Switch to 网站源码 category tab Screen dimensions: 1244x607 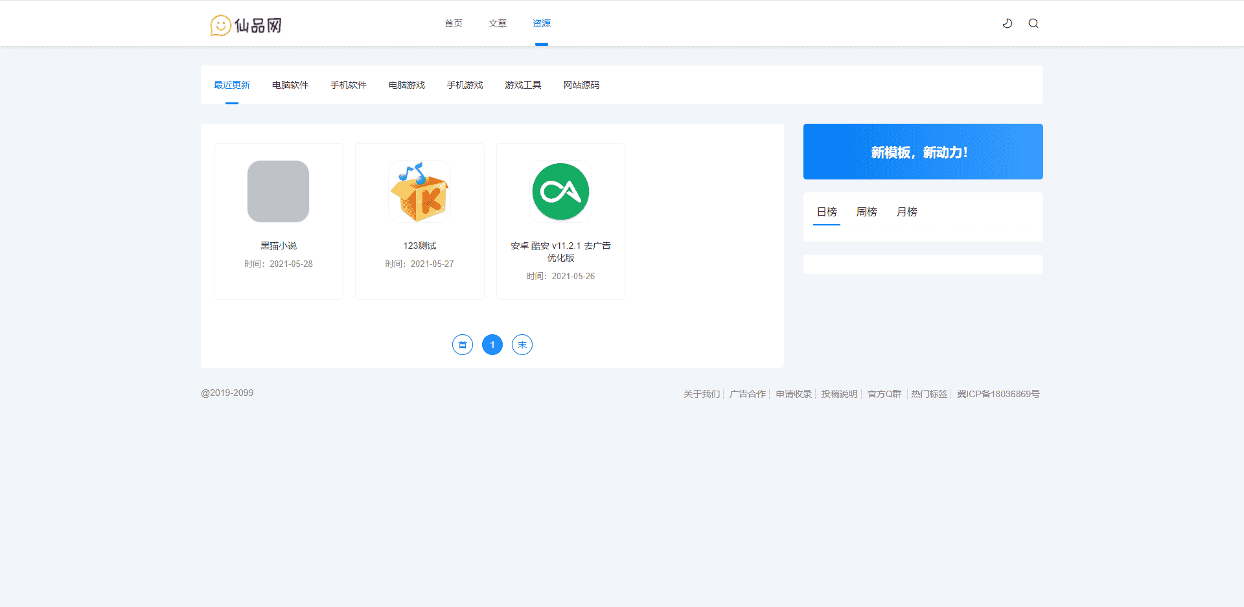pos(581,85)
